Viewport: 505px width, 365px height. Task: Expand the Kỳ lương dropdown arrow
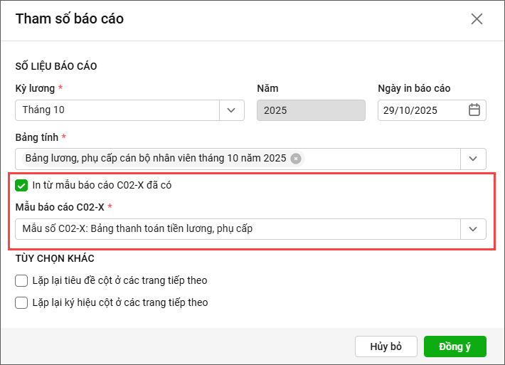[231, 110]
